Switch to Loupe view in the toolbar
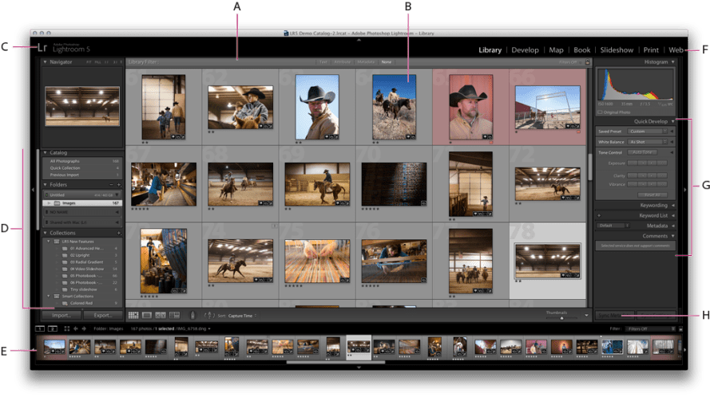 pos(148,316)
